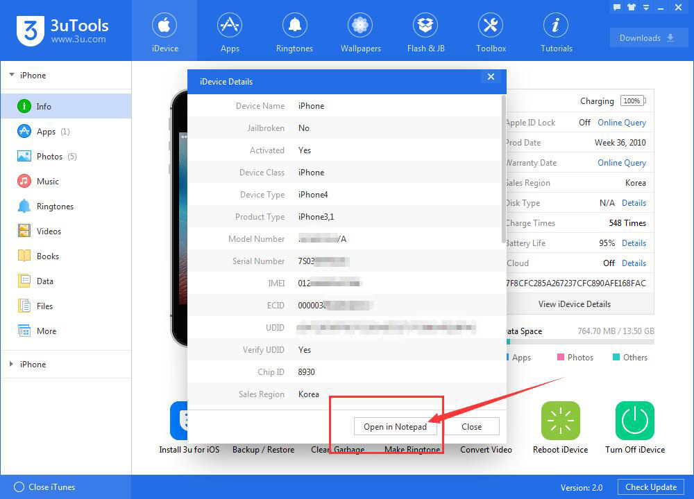694x499 pixels.
Task: Collapse the first iPhone device tree
Action: (12, 75)
